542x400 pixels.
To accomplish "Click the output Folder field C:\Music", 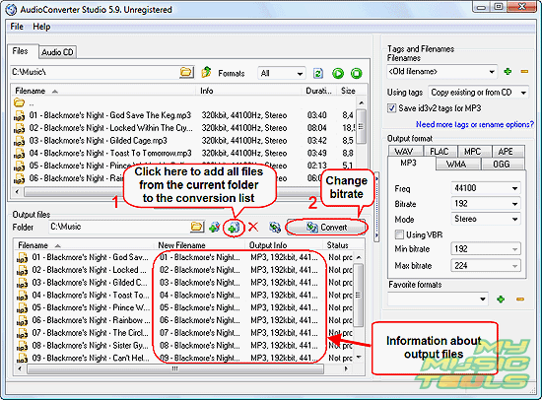I will point(119,227).
